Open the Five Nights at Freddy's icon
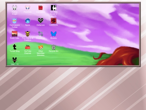146x110 pixels. point(28,34)
